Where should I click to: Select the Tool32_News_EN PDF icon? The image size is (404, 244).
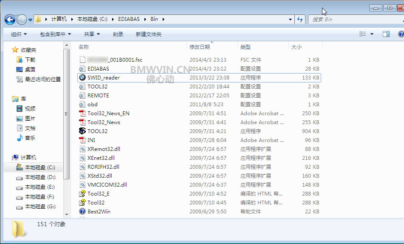click(82, 113)
